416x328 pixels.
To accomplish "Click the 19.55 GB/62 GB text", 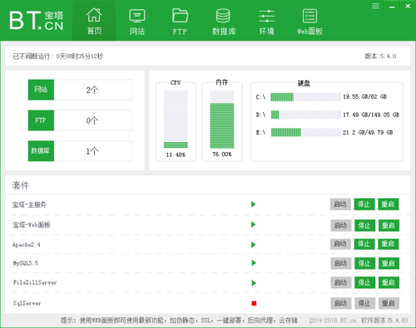I will [x=365, y=96].
